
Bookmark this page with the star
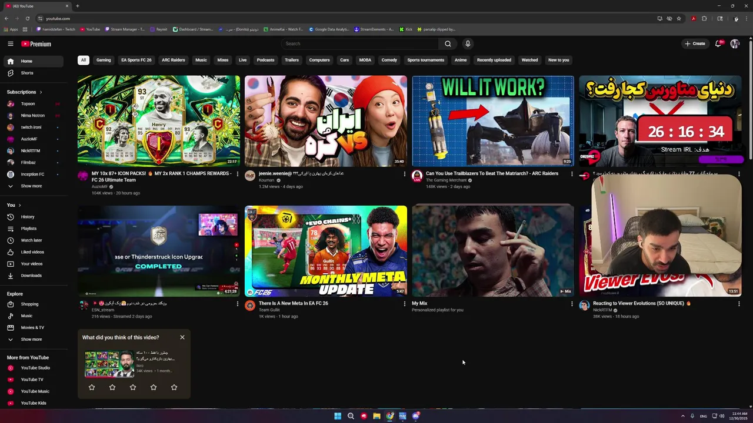pyautogui.click(x=679, y=18)
